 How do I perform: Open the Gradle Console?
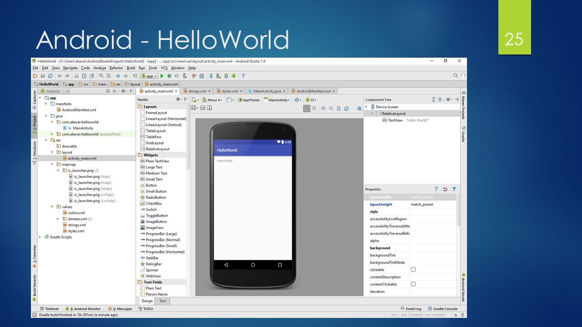click(x=442, y=309)
